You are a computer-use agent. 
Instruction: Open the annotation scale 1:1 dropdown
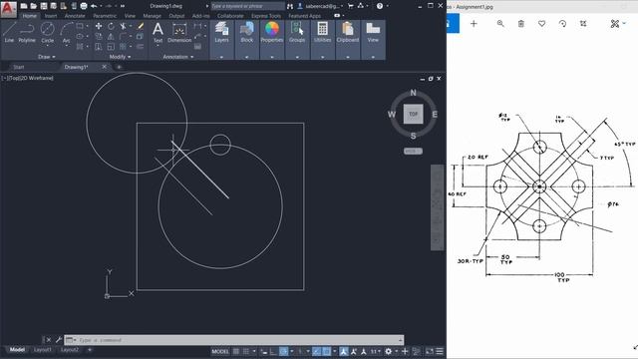(x=375, y=351)
